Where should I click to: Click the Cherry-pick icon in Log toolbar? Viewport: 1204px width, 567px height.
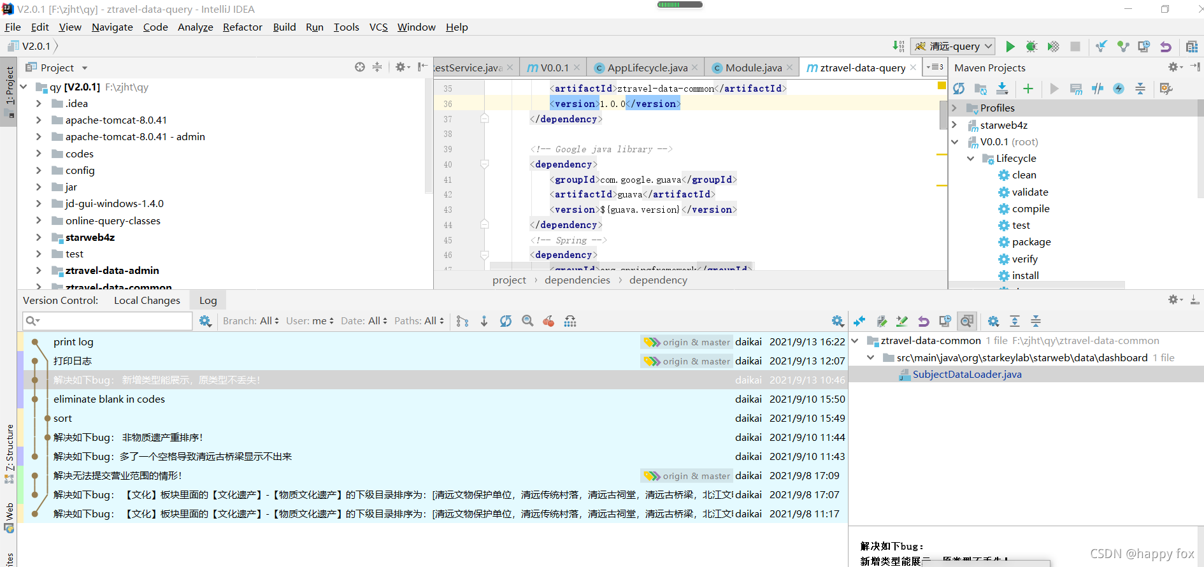pyautogui.click(x=548, y=321)
